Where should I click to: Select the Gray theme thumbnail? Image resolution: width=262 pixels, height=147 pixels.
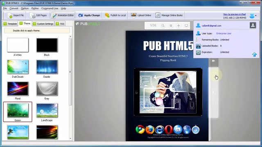(x=47, y=89)
